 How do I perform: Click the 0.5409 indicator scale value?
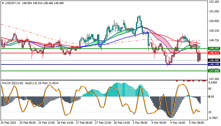click(x=213, y=83)
